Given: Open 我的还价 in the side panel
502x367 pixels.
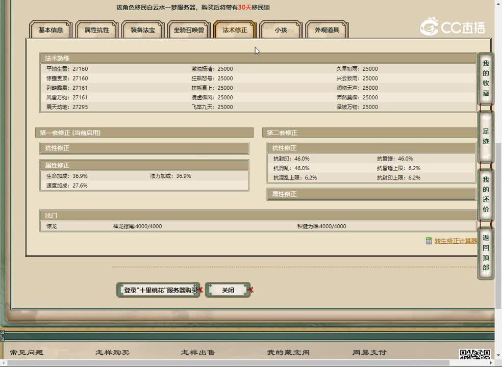Looking at the screenshot, I should (486, 194).
